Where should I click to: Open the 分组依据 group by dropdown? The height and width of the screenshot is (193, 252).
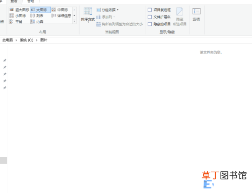tap(107, 10)
